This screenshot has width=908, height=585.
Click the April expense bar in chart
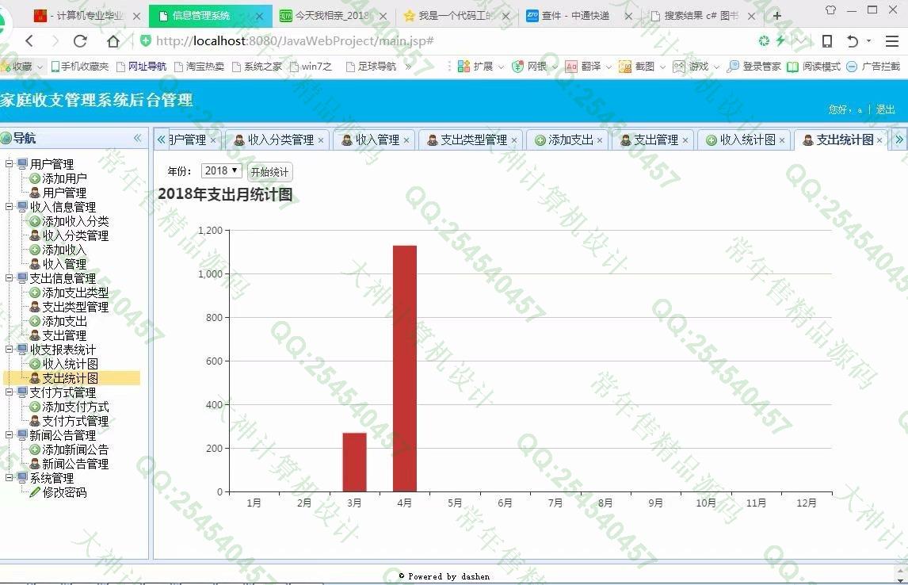pos(405,369)
